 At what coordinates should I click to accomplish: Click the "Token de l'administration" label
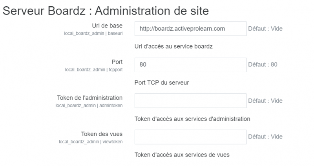[90, 97]
